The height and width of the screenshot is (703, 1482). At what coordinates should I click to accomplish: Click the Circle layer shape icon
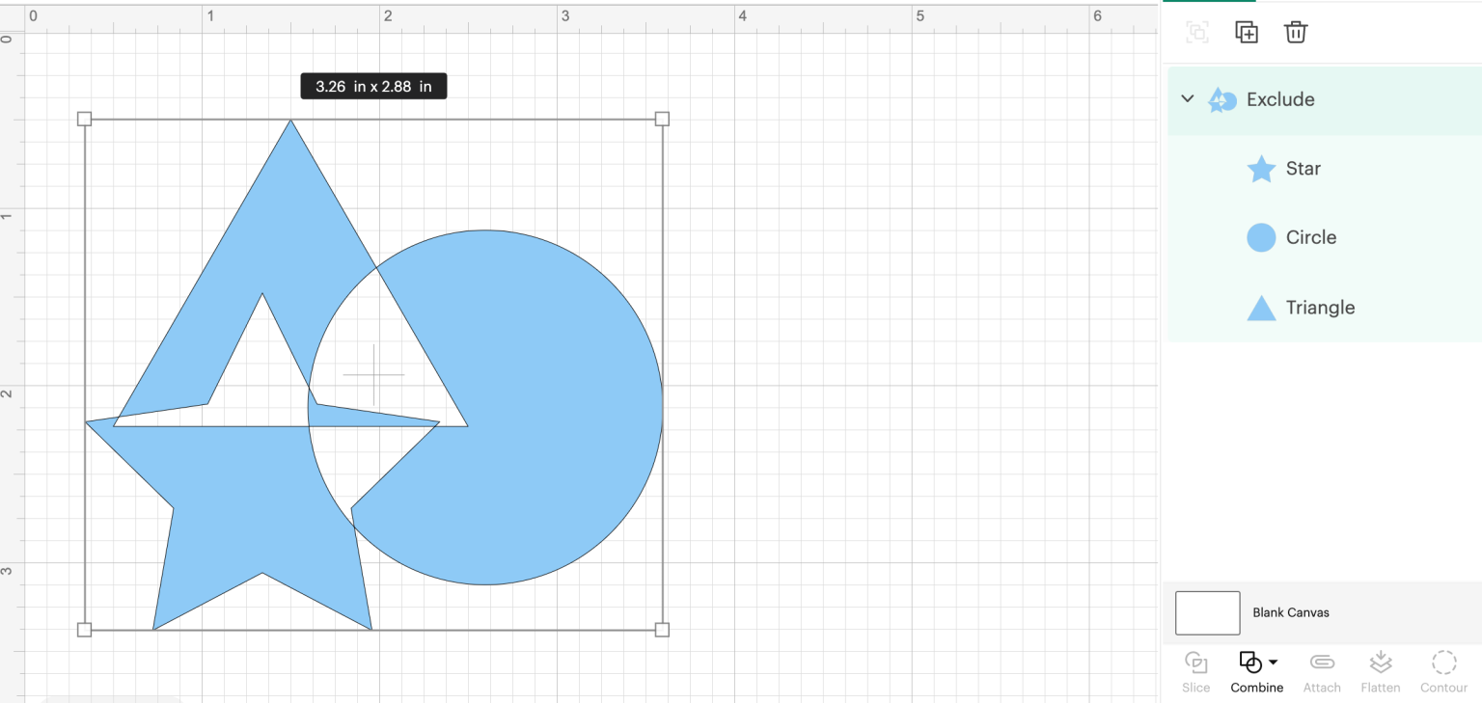1261,237
